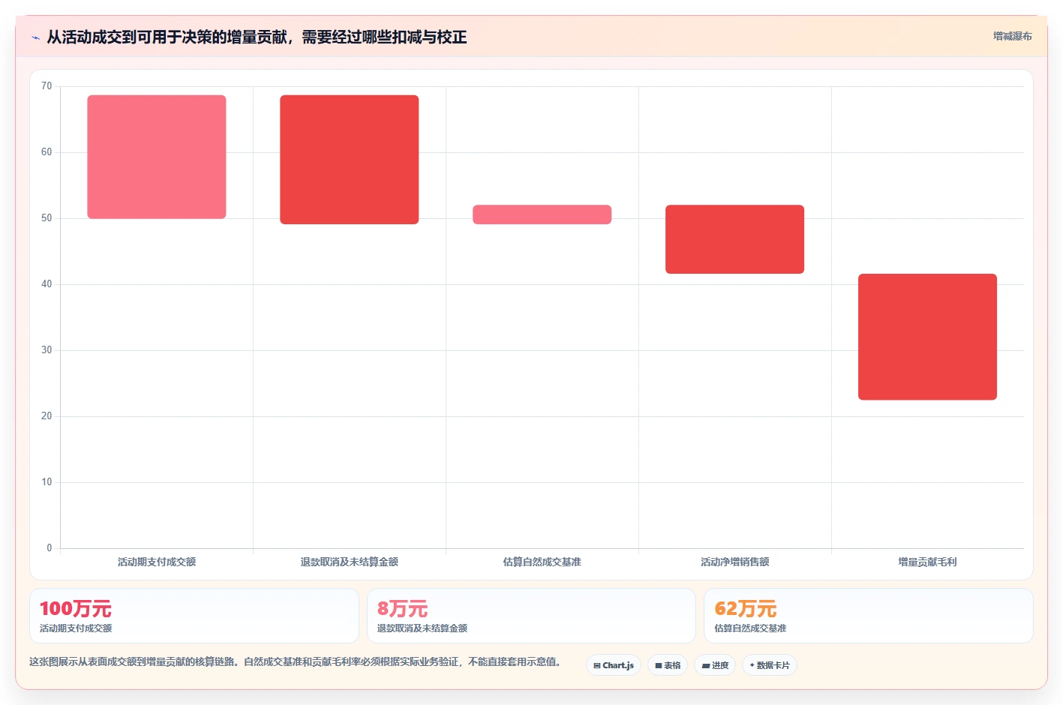Click the 活动期支付成交额 x-axis label
1063x705 pixels.
157,562
